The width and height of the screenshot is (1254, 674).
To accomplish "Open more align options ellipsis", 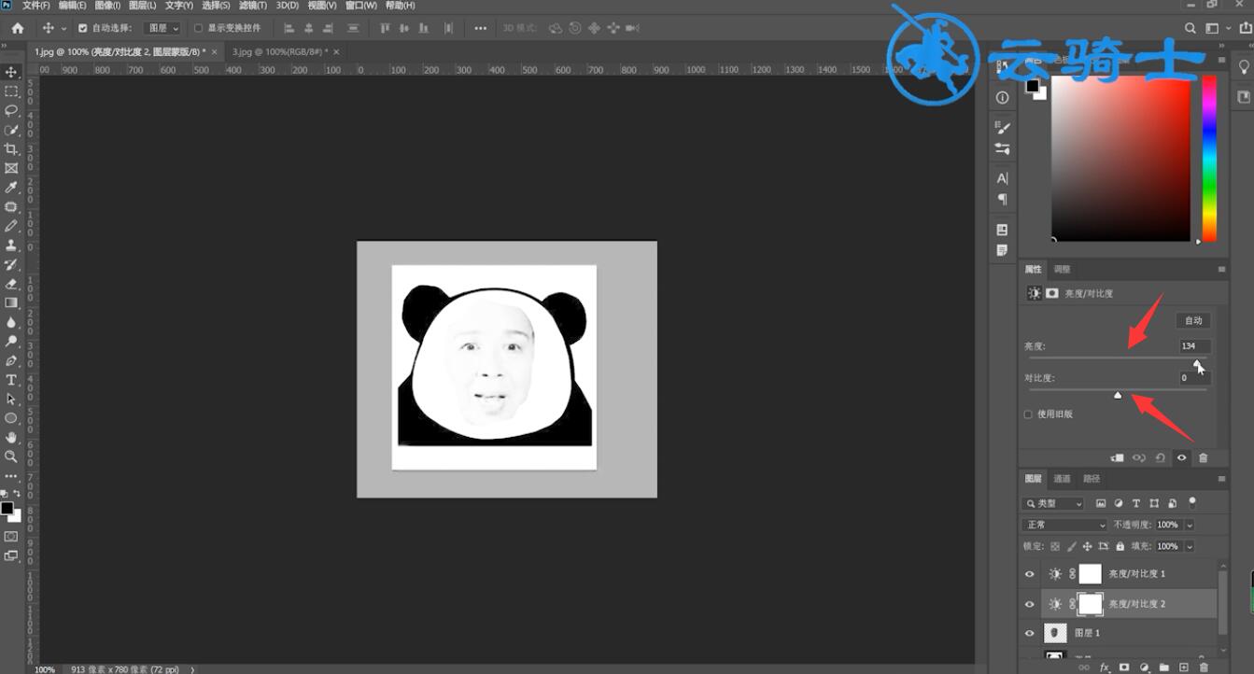I will tap(480, 28).
